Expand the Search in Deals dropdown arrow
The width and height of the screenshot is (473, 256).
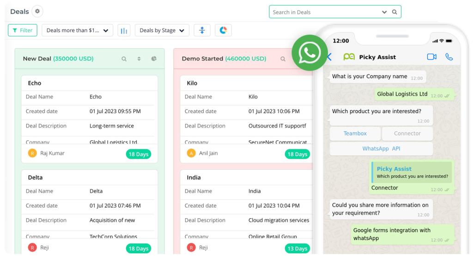(x=384, y=12)
